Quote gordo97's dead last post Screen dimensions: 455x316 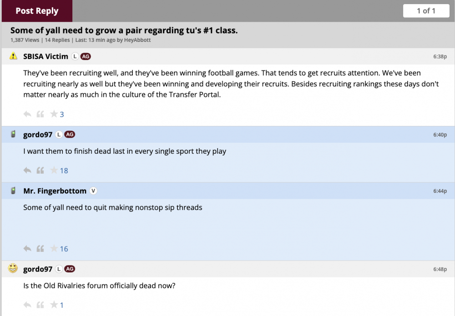(40, 171)
